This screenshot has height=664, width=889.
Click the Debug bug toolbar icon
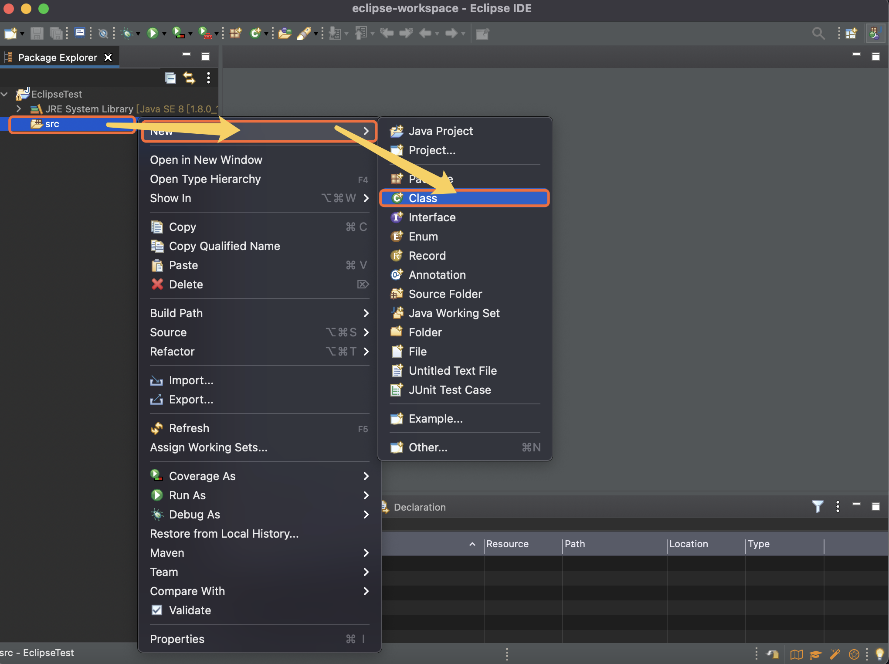click(x=127, y=33)
